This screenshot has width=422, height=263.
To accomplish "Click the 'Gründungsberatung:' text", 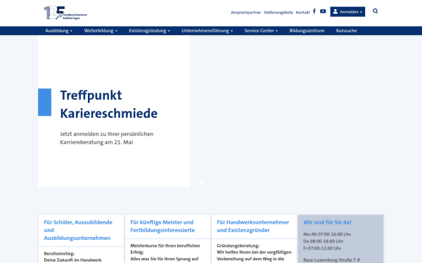I will tap(238, 245).
